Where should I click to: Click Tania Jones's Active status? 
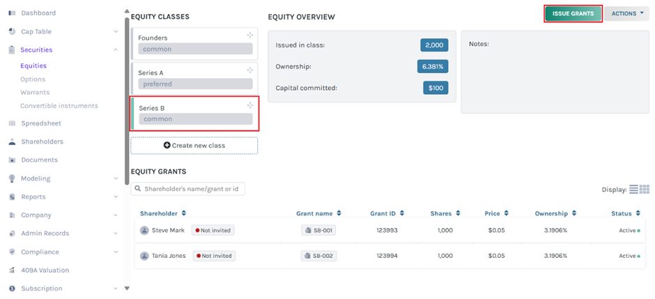coord(629,256)
